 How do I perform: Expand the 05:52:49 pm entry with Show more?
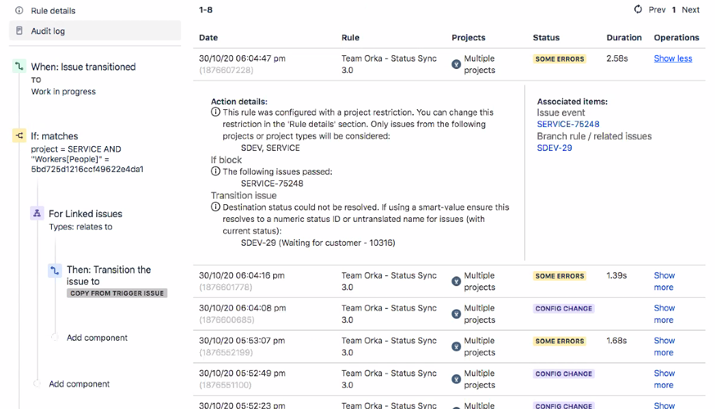[x=664, y=379]
